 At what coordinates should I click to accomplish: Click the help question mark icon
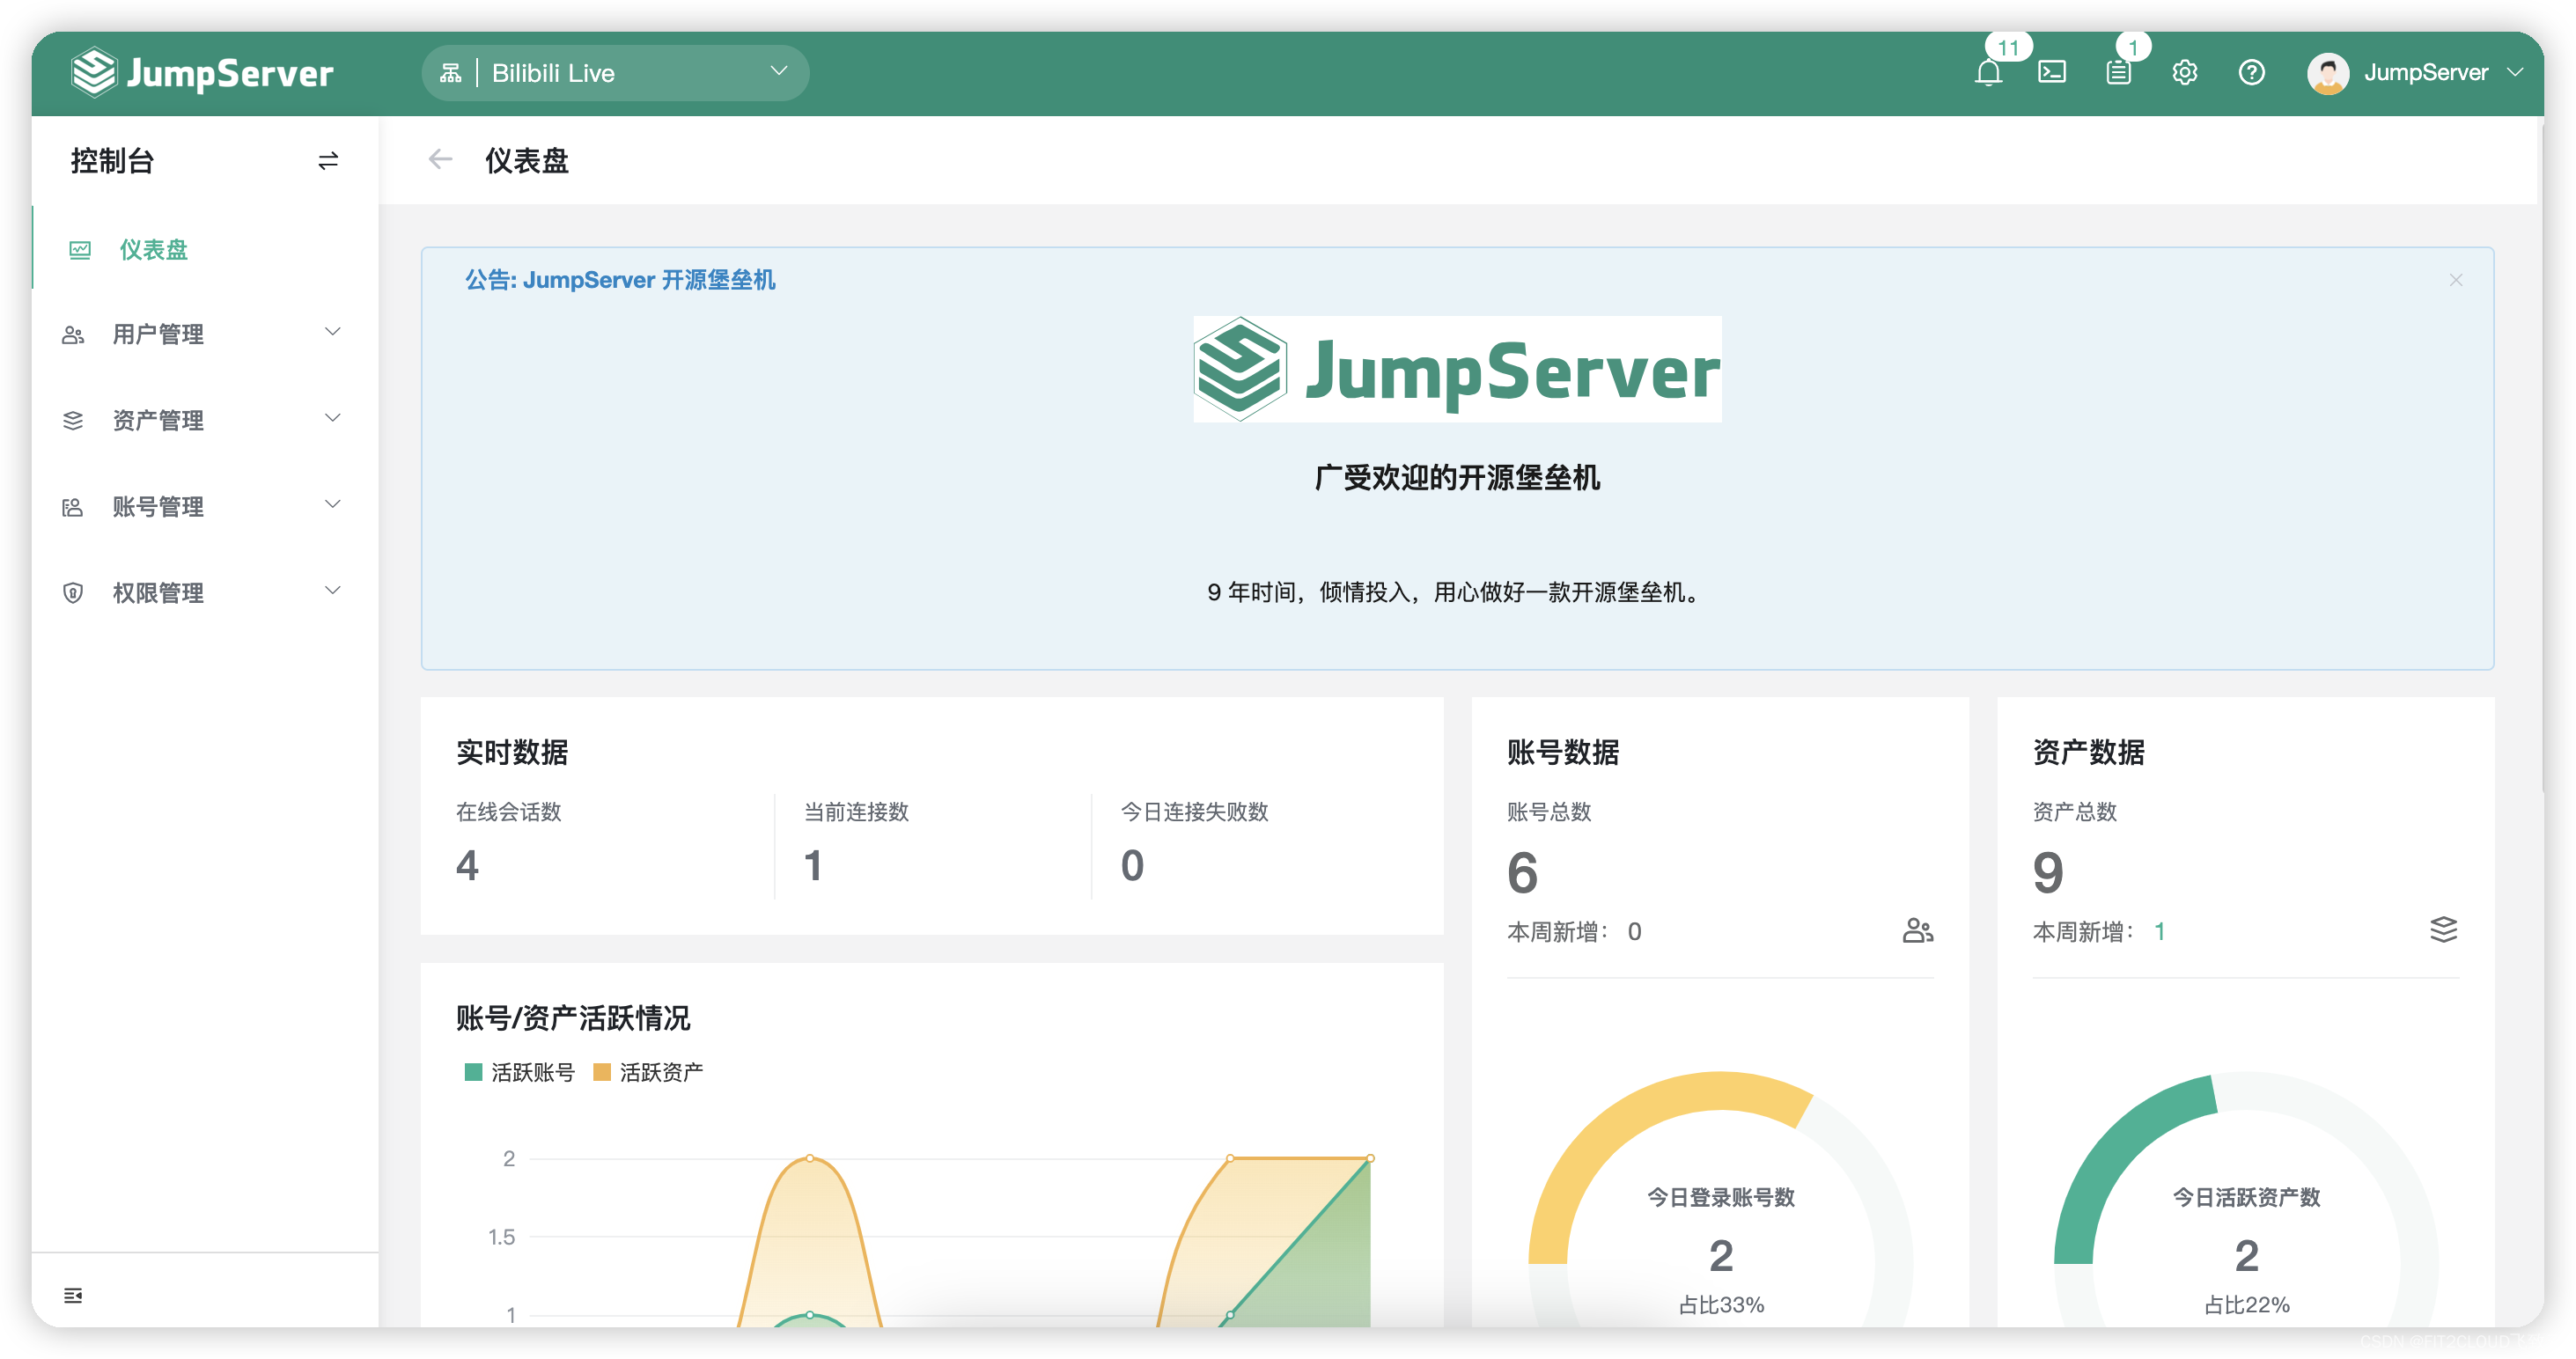(x=2251, y=72)
